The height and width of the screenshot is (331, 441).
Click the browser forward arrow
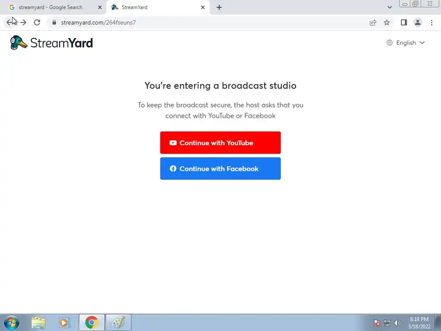23,22
